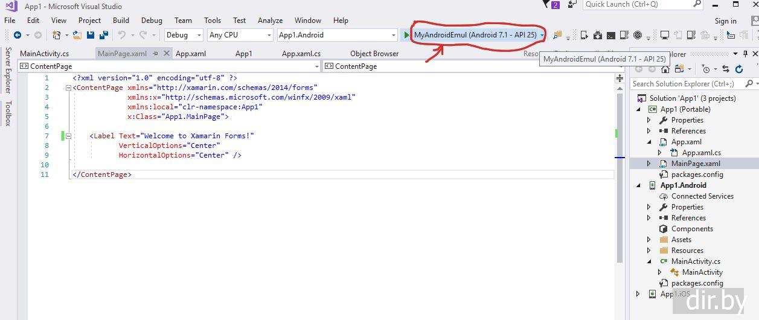
Task: Click the Home icon in Solution Explorer
Action: tap(665, 69)
